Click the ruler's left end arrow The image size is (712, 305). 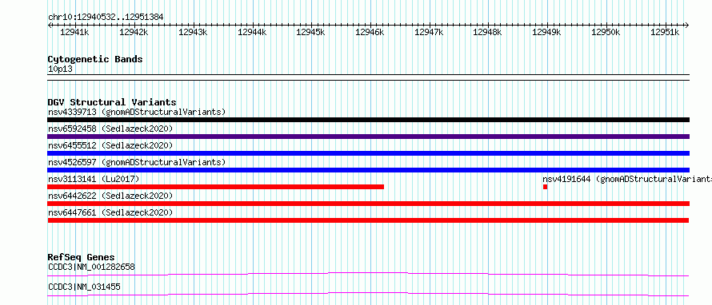coord(50,25)
